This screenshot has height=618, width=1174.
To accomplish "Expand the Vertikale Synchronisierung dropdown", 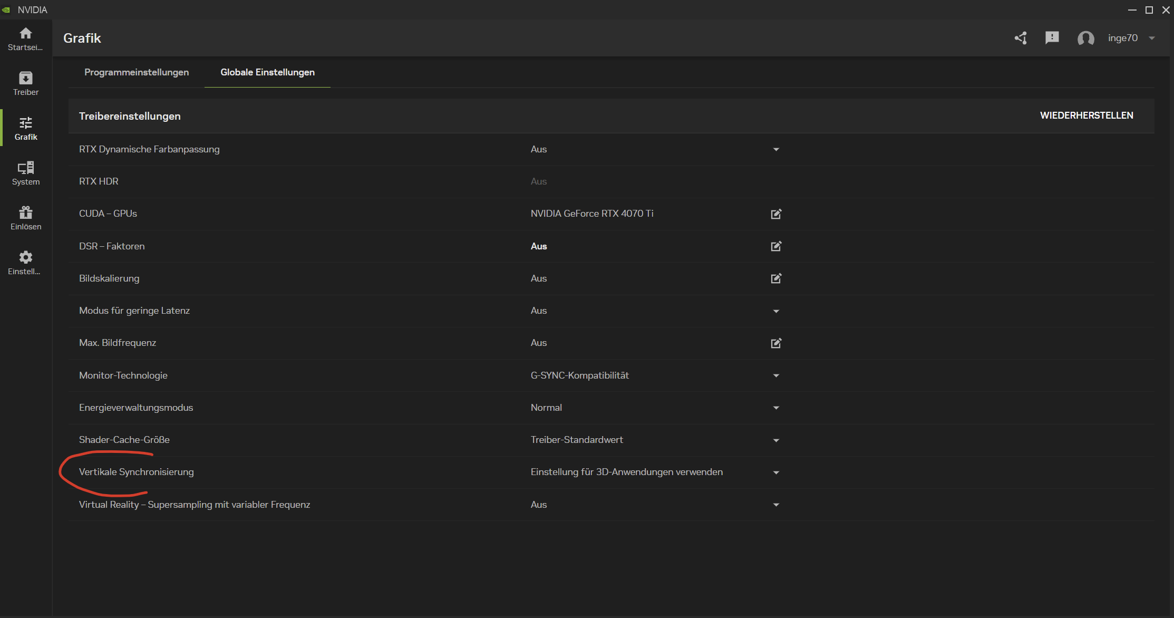I will click(x=776, y=472).
